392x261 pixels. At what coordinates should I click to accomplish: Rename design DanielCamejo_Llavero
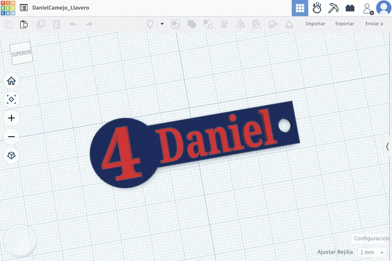click(x=61, y=8)
